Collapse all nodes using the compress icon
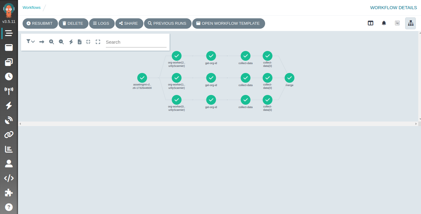The image size is (421, 214). tap(88, 42)
